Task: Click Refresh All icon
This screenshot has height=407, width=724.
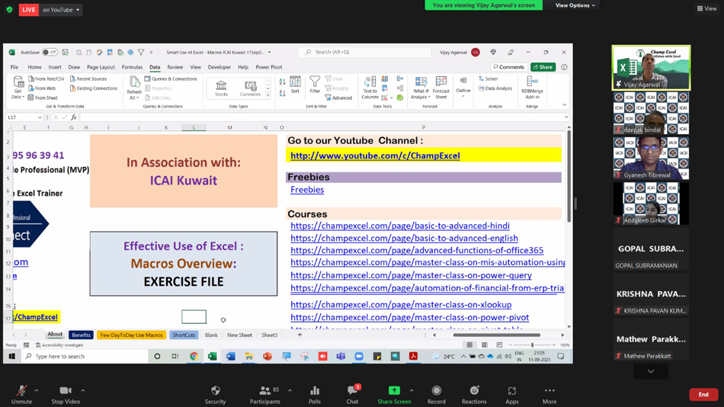Action: point(134,88)
